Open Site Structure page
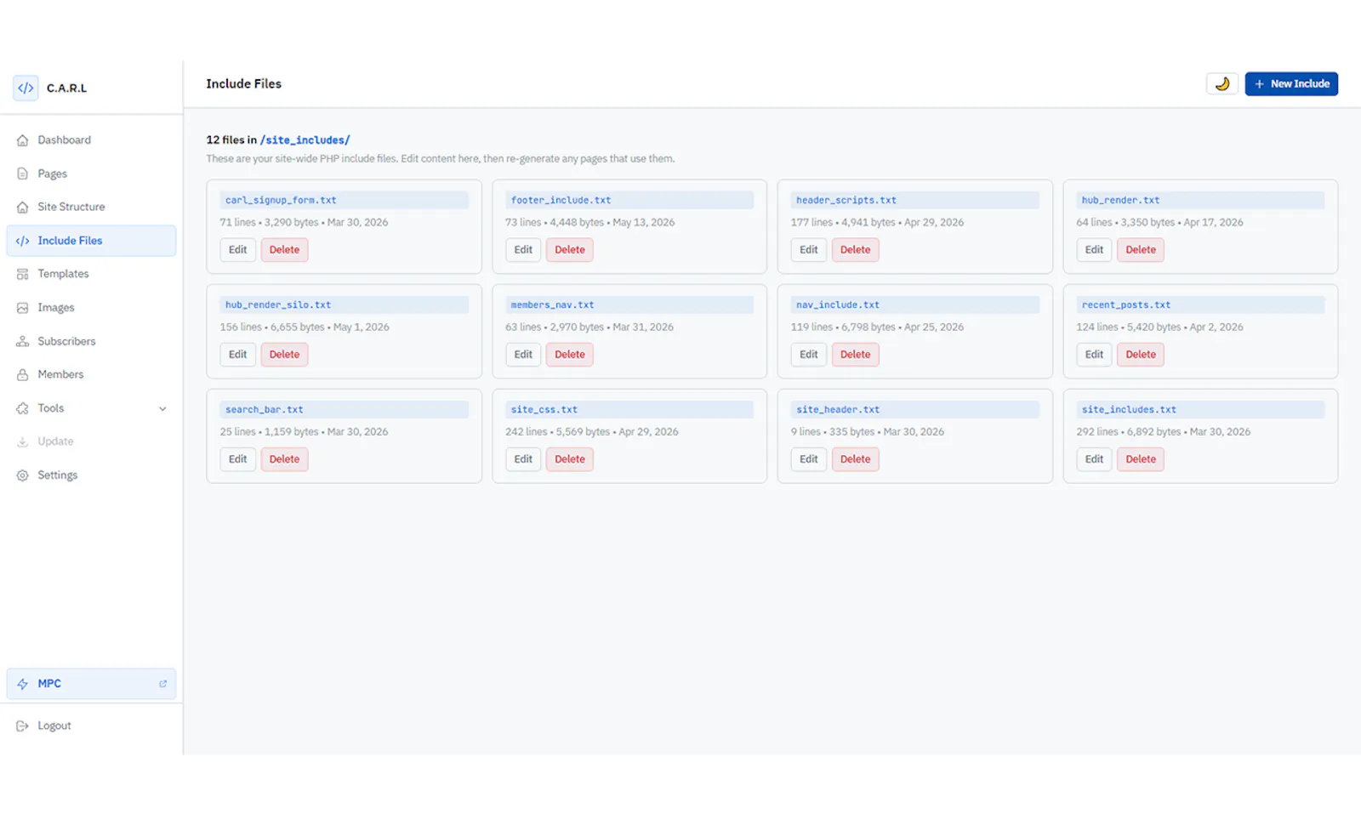 (91, 207)
